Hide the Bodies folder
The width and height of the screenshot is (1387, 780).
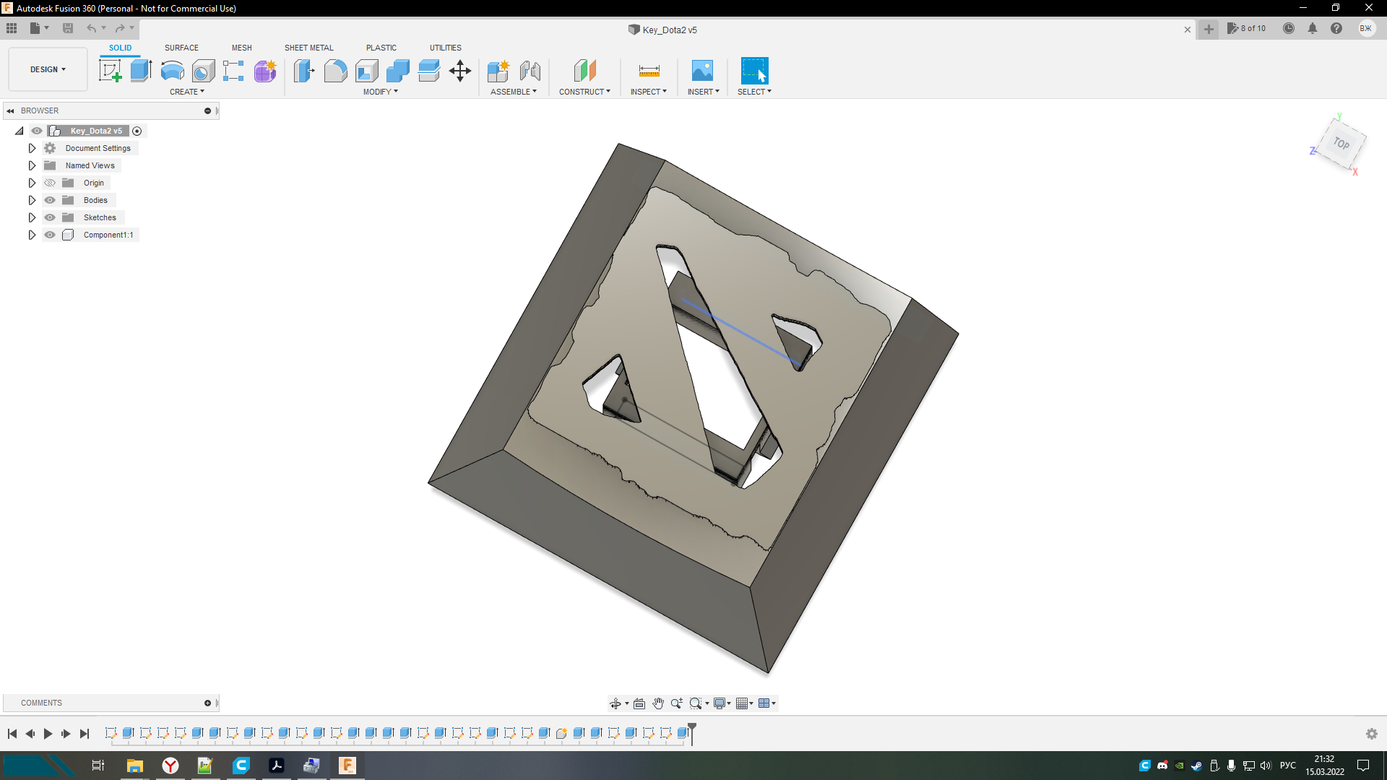(x=50, y=200)
